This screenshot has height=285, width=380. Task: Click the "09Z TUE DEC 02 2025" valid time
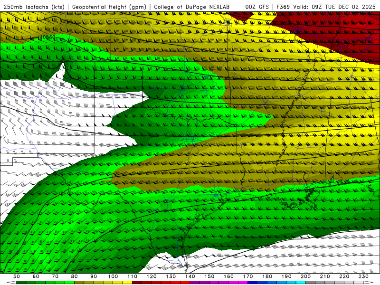[x=343, y=7]
